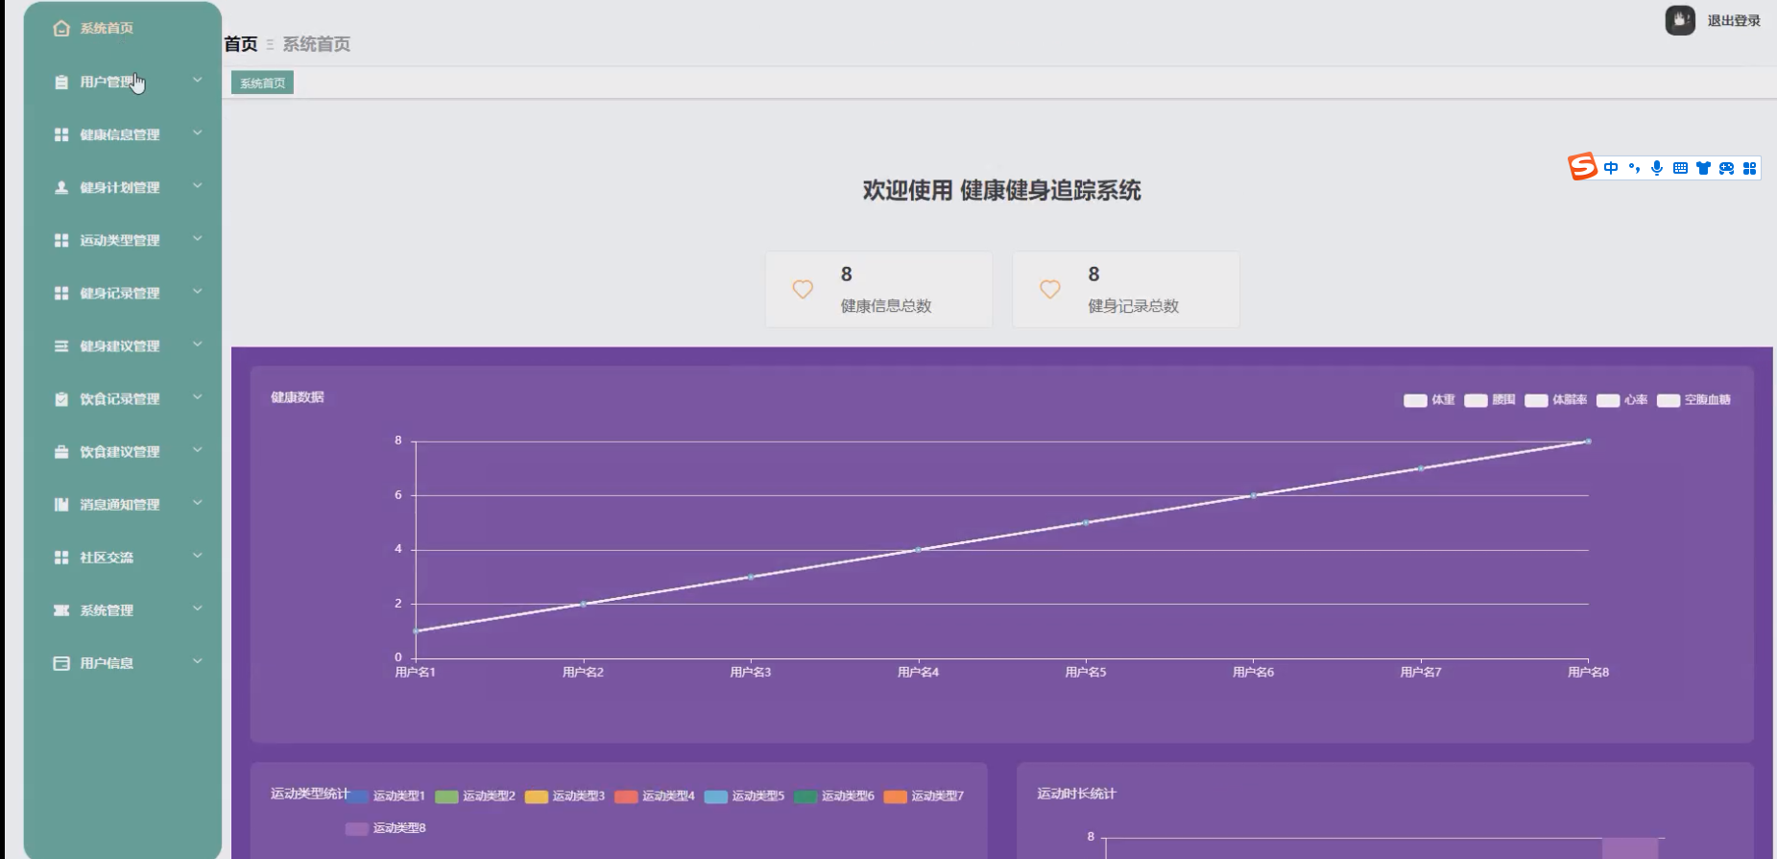This screenshot has height=859, width=1777.
Task: Click the chart data point above 用户名8
Action: (x=1589, y=441)
